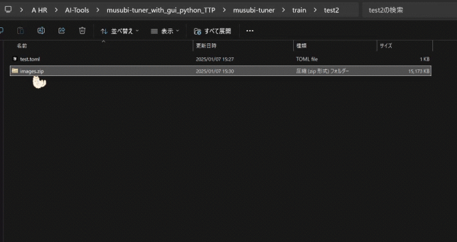Click the date 2025/01/07 15:27

[x=215, y=59]
